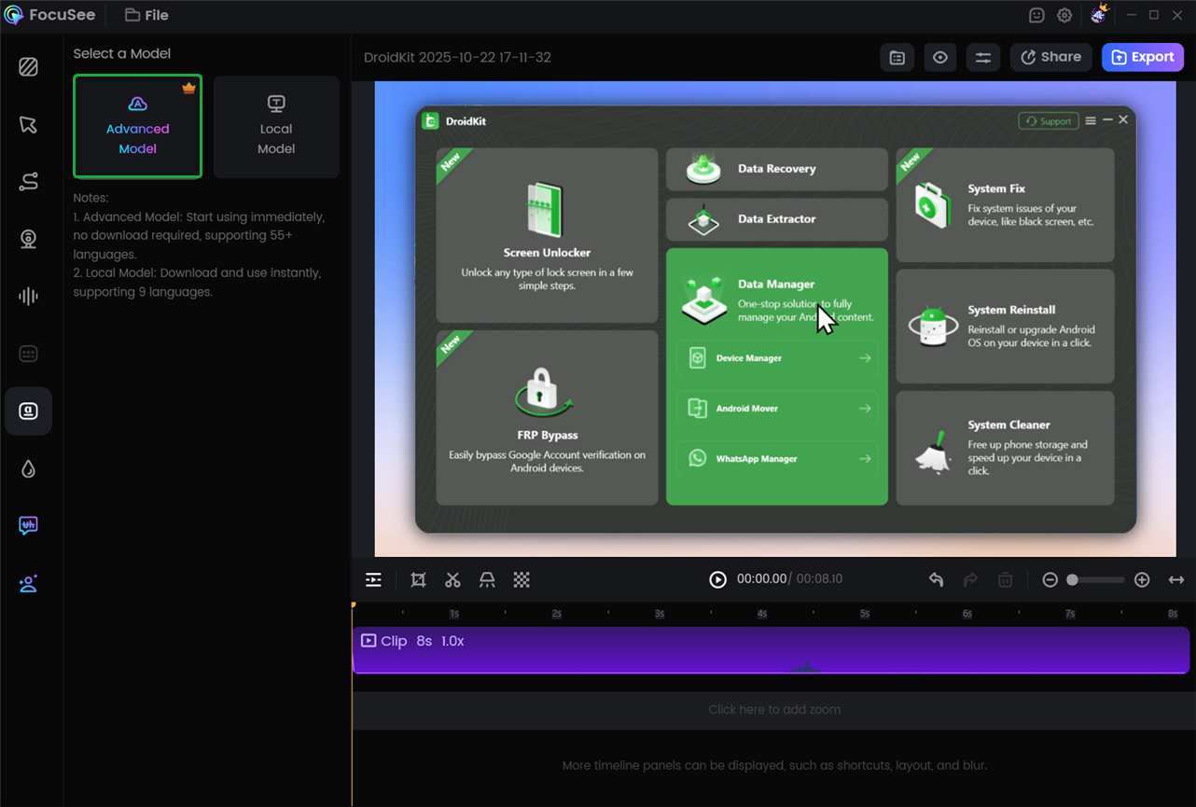This screenshot has width=1196, height=807.
Task: Fit timeline to width with the arrows
Action: 1176,580
